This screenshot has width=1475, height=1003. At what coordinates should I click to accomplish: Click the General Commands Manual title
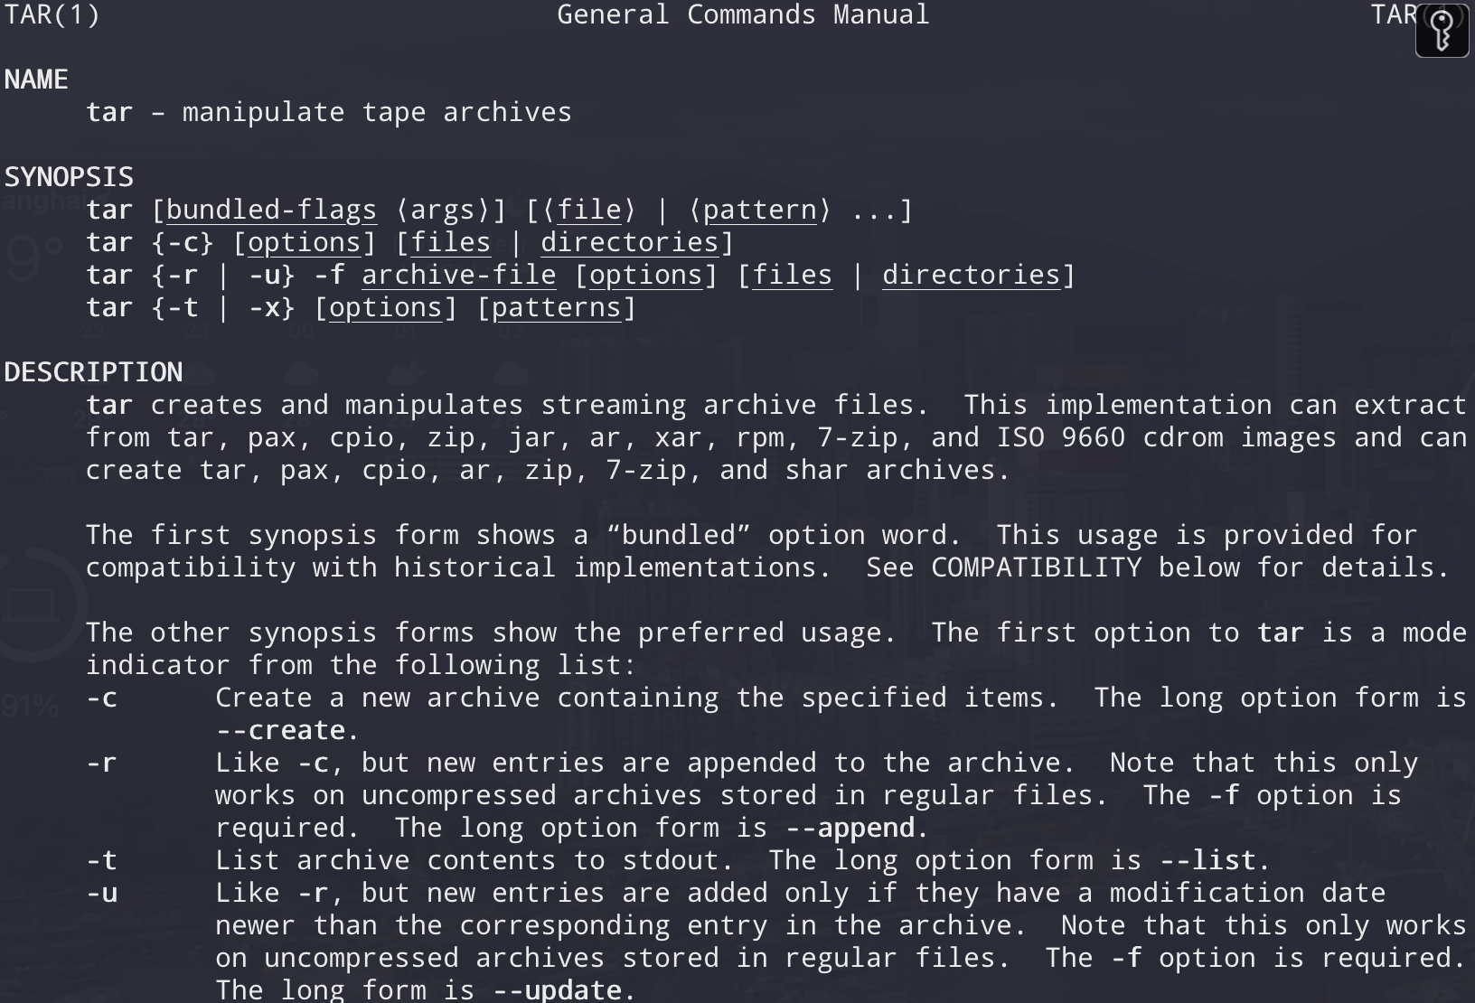pyautogui.click(x=743, y=15)
